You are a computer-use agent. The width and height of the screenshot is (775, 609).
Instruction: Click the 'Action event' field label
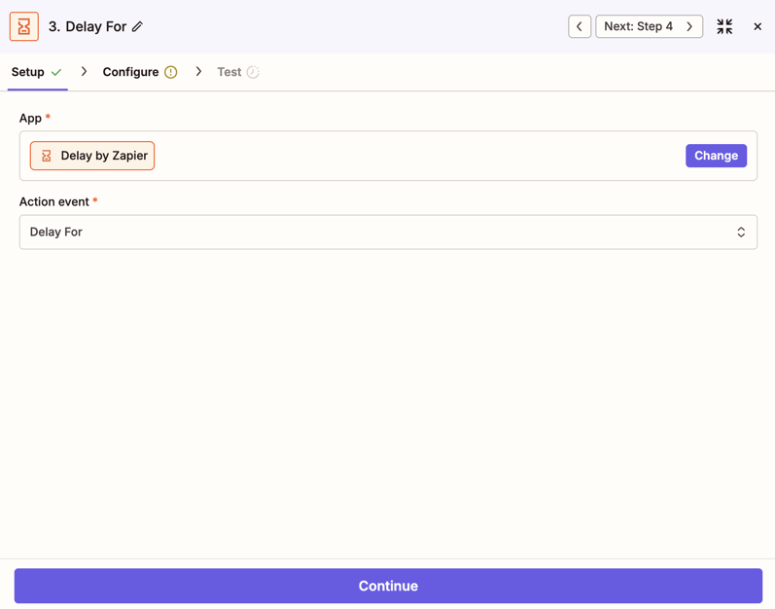tap(53, 201)
